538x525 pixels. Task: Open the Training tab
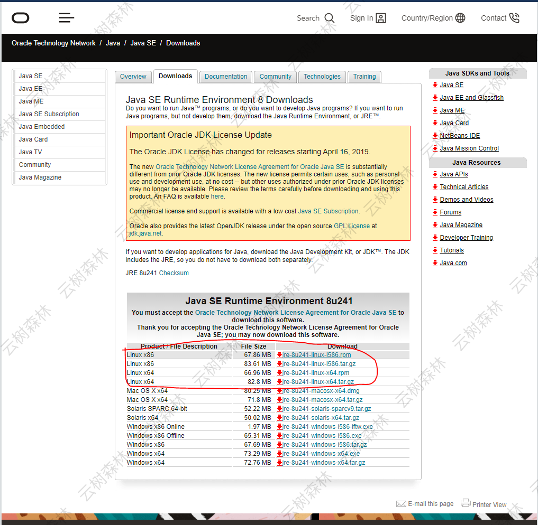coord(364,77)
